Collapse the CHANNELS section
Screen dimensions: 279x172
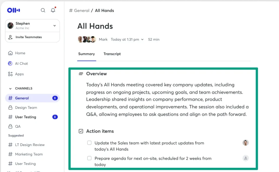pyautogui.click(x=10, y=88)
